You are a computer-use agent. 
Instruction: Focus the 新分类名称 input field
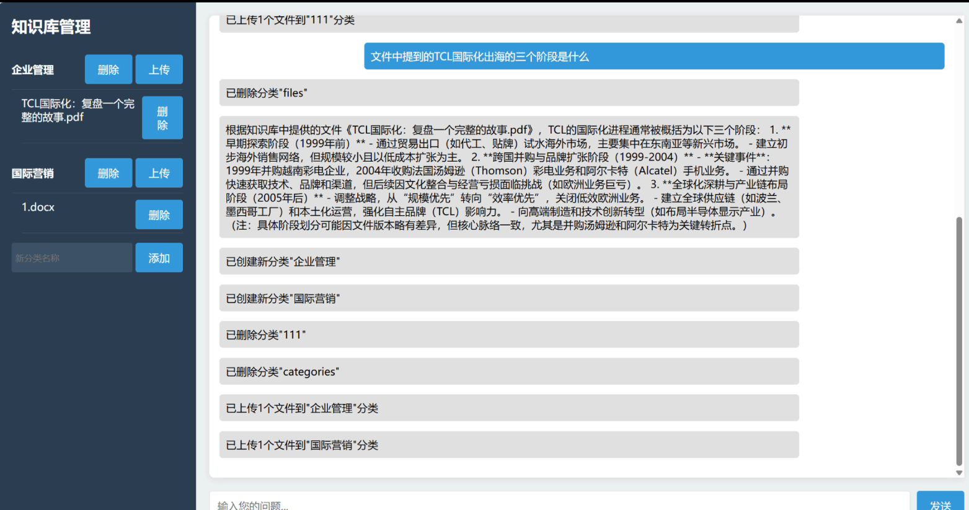coord(72,258)
